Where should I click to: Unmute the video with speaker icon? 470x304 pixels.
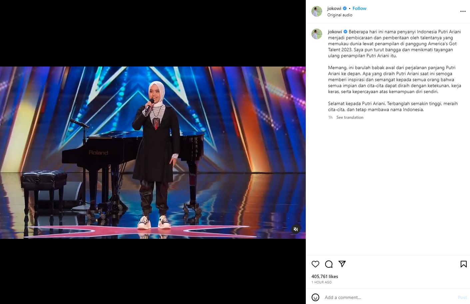pos(295,229)
